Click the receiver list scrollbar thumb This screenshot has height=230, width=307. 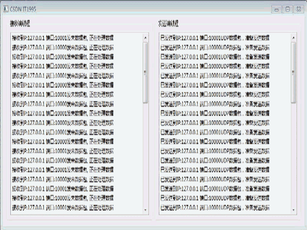(x=145, y=72)
